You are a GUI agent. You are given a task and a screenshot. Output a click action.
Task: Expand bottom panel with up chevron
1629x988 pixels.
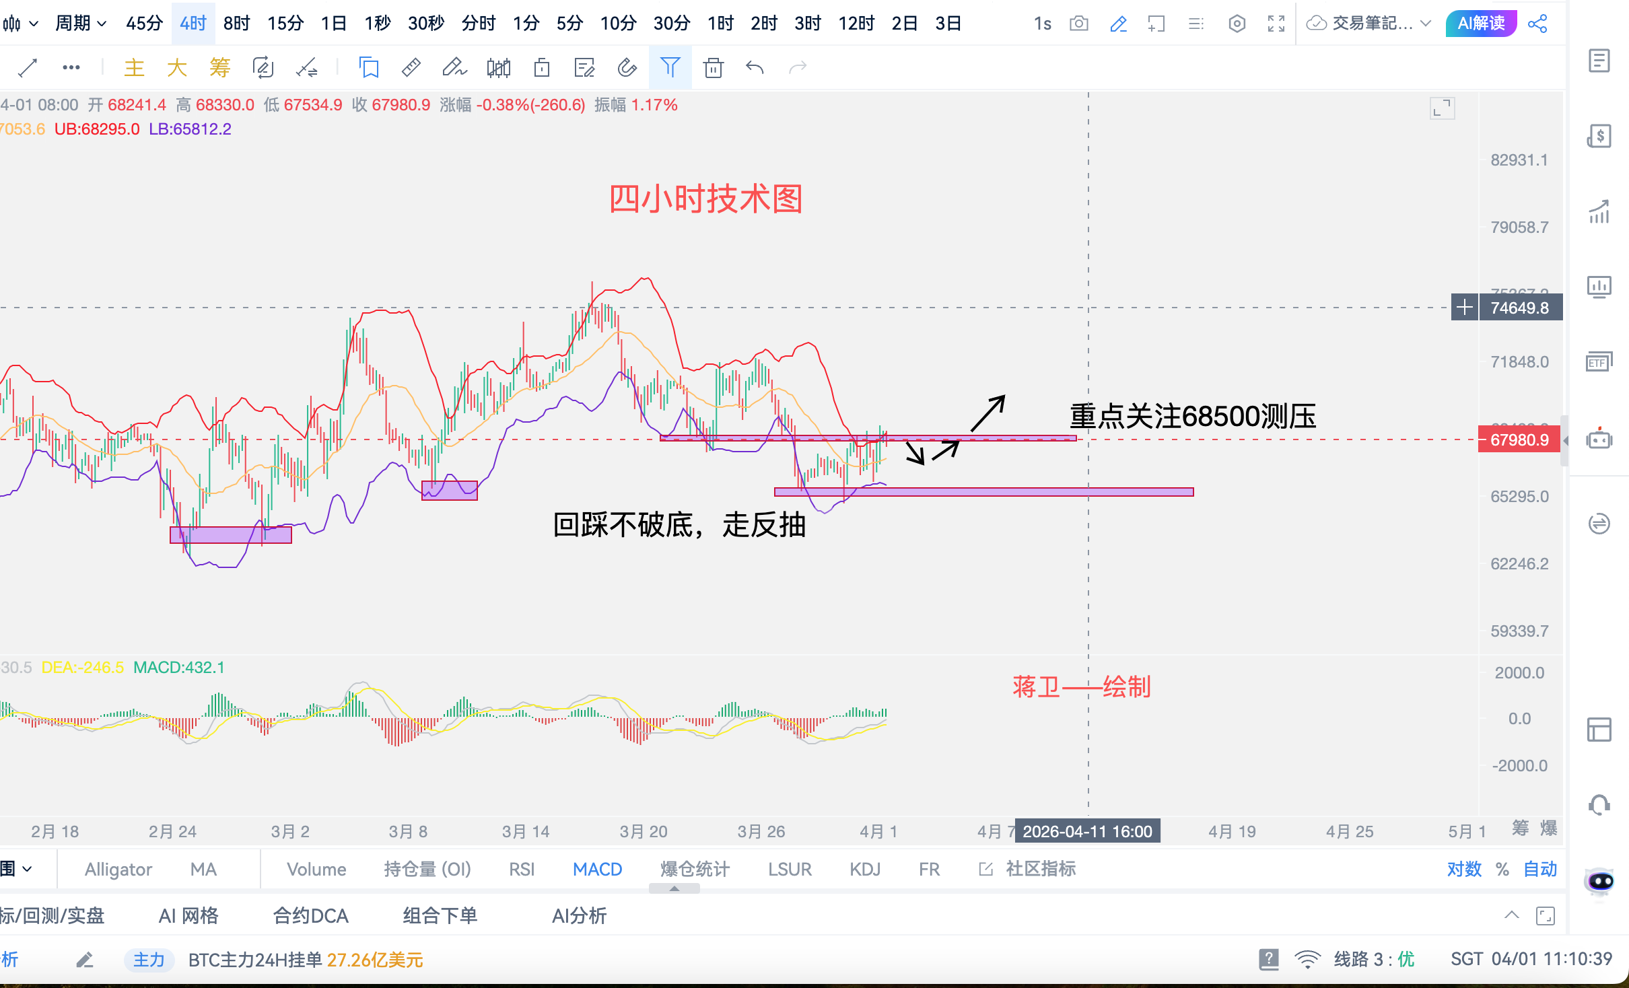(x=1511, y=915)
